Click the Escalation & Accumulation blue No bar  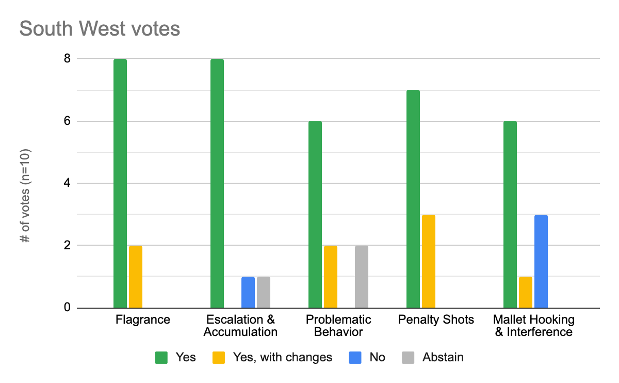(x=248, y=292)
